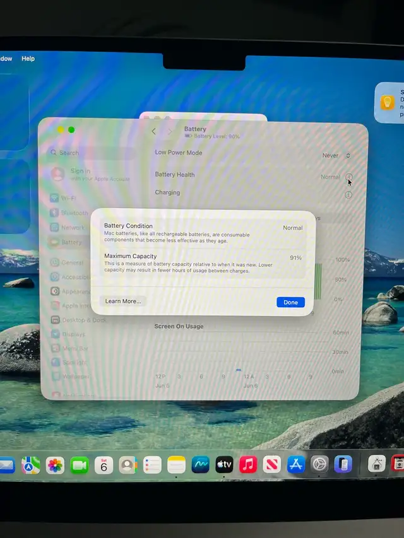Click the Screen On Usage heading
The image size is (404, 538).
179,326
